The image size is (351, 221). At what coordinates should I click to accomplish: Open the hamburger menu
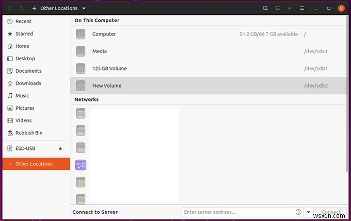coord(302,8)
